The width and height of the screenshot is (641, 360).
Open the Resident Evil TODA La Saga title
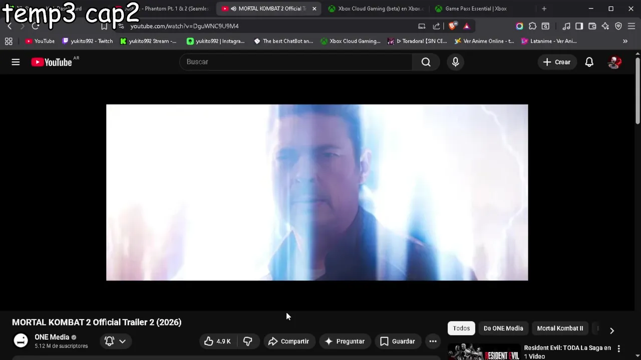(567, 352)
